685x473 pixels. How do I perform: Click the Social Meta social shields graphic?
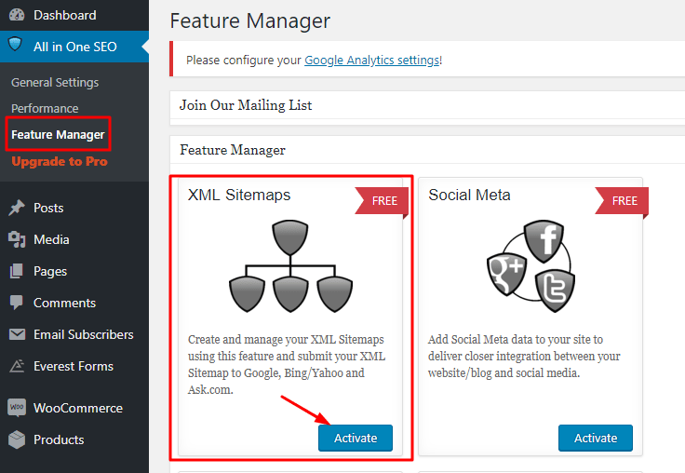(531, 265)
